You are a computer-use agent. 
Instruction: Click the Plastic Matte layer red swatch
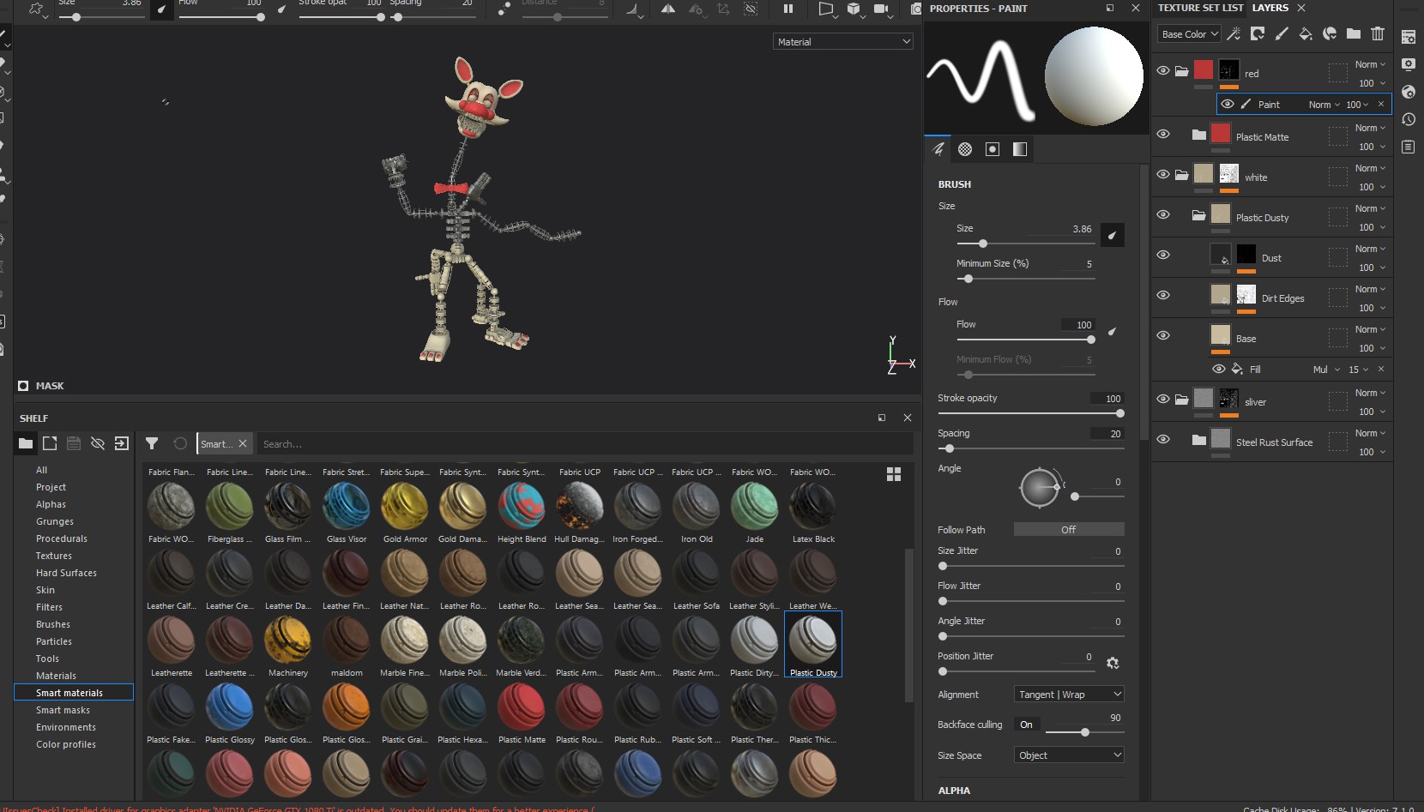pyautogui.click(x=1221, y=134)
